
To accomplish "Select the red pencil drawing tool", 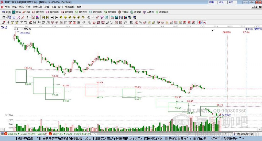I will pos(4,22).
